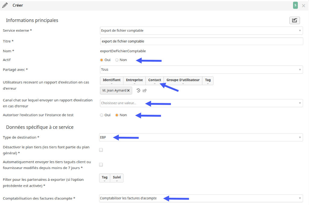Click the share icon next to Jean Aymard
Viewport: 309px width, 205px height.
pyautogui.click(x=145, y=91)
